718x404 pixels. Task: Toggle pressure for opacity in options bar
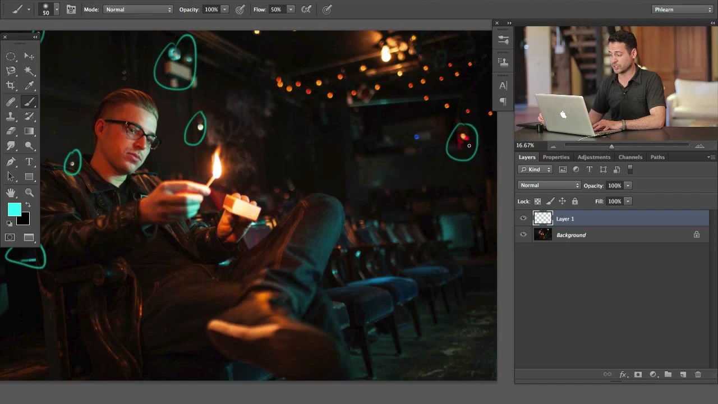pos(240,10)
